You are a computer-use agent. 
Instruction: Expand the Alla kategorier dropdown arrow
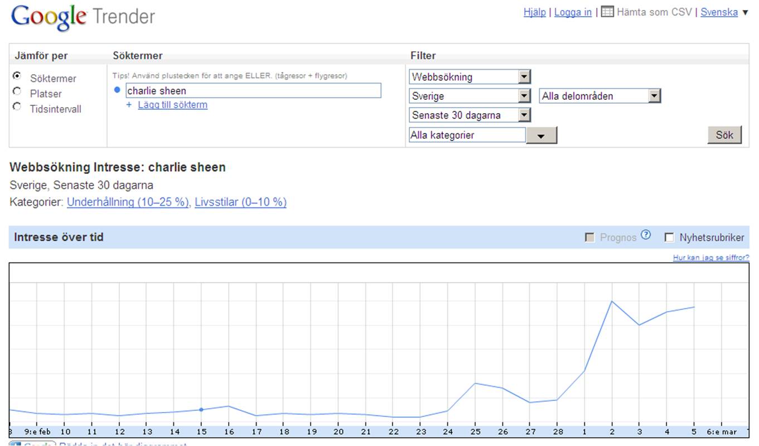pos(541,135)
